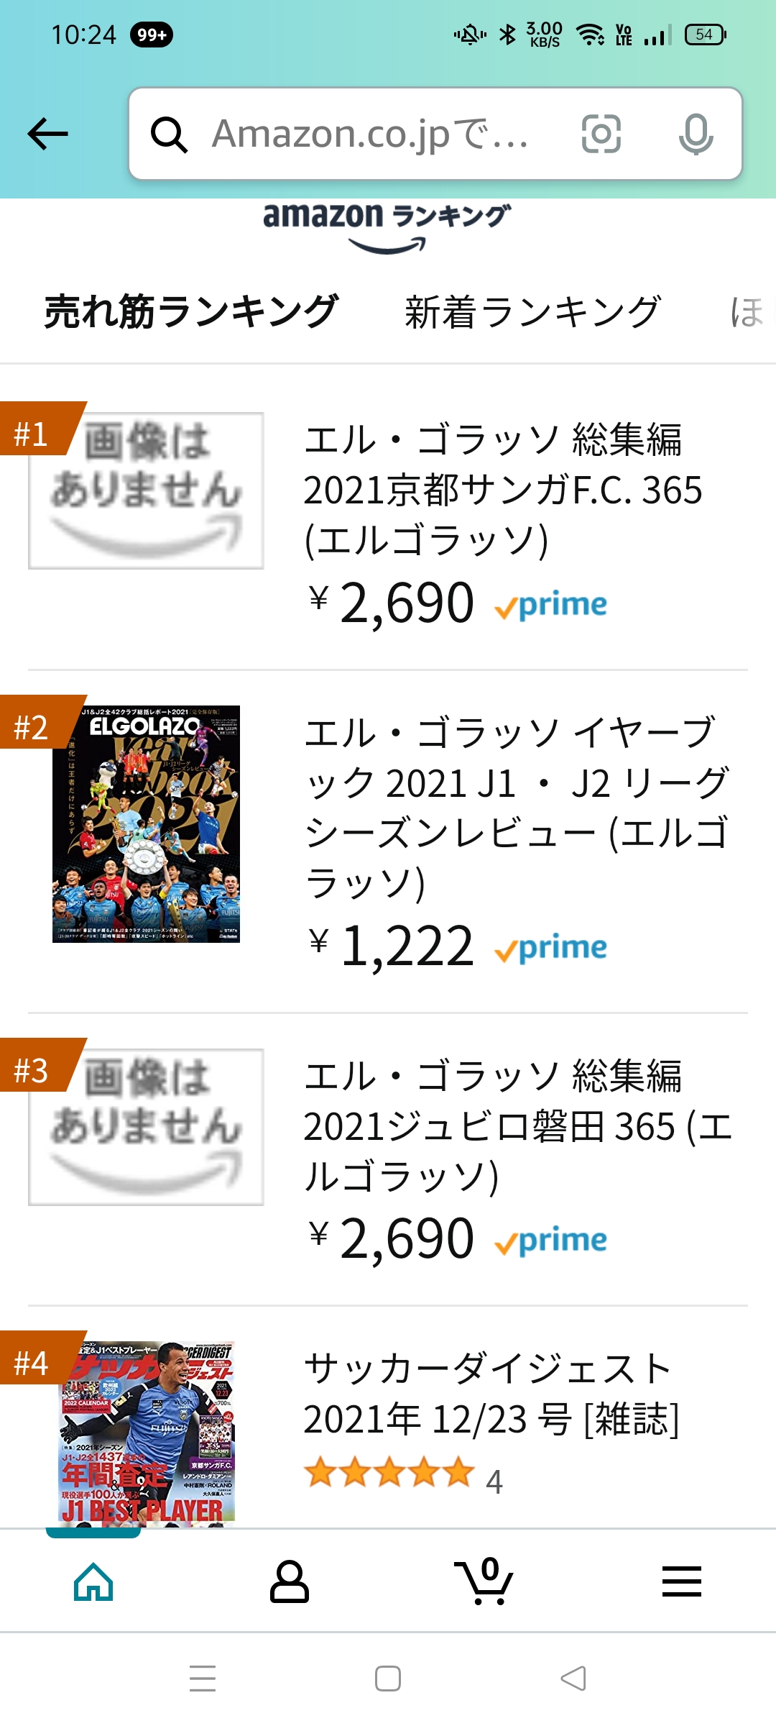
Task: Open camera scan search icon
Action: click(x=601, y=134)
